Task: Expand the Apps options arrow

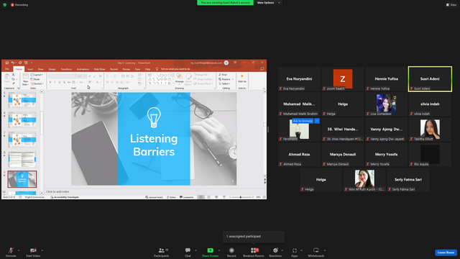Action: pos(301,250)
